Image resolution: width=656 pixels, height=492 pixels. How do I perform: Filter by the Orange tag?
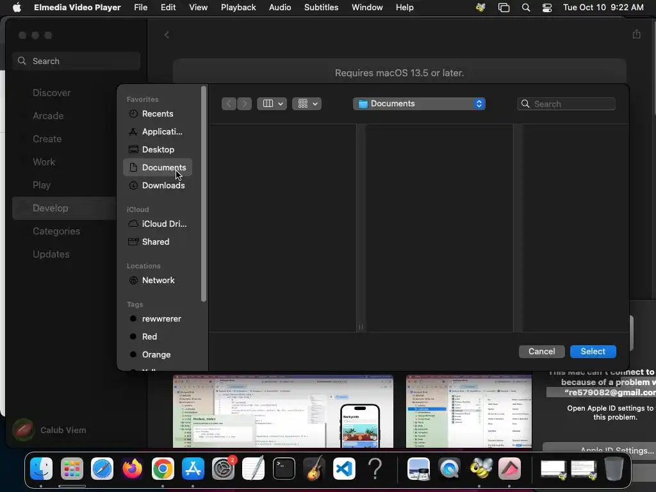coord(158,355)
